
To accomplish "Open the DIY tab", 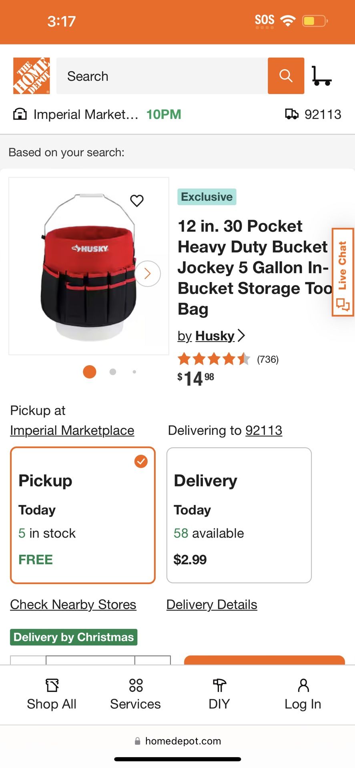I will (x=219, y=694).
